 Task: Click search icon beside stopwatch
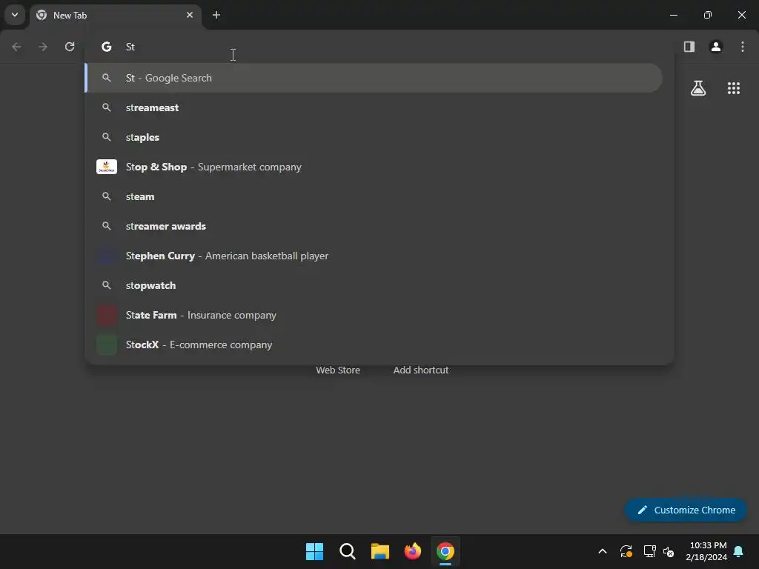(x=107, y=285)
